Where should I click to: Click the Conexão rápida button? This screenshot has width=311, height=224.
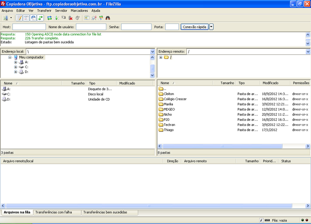(195, 27)
